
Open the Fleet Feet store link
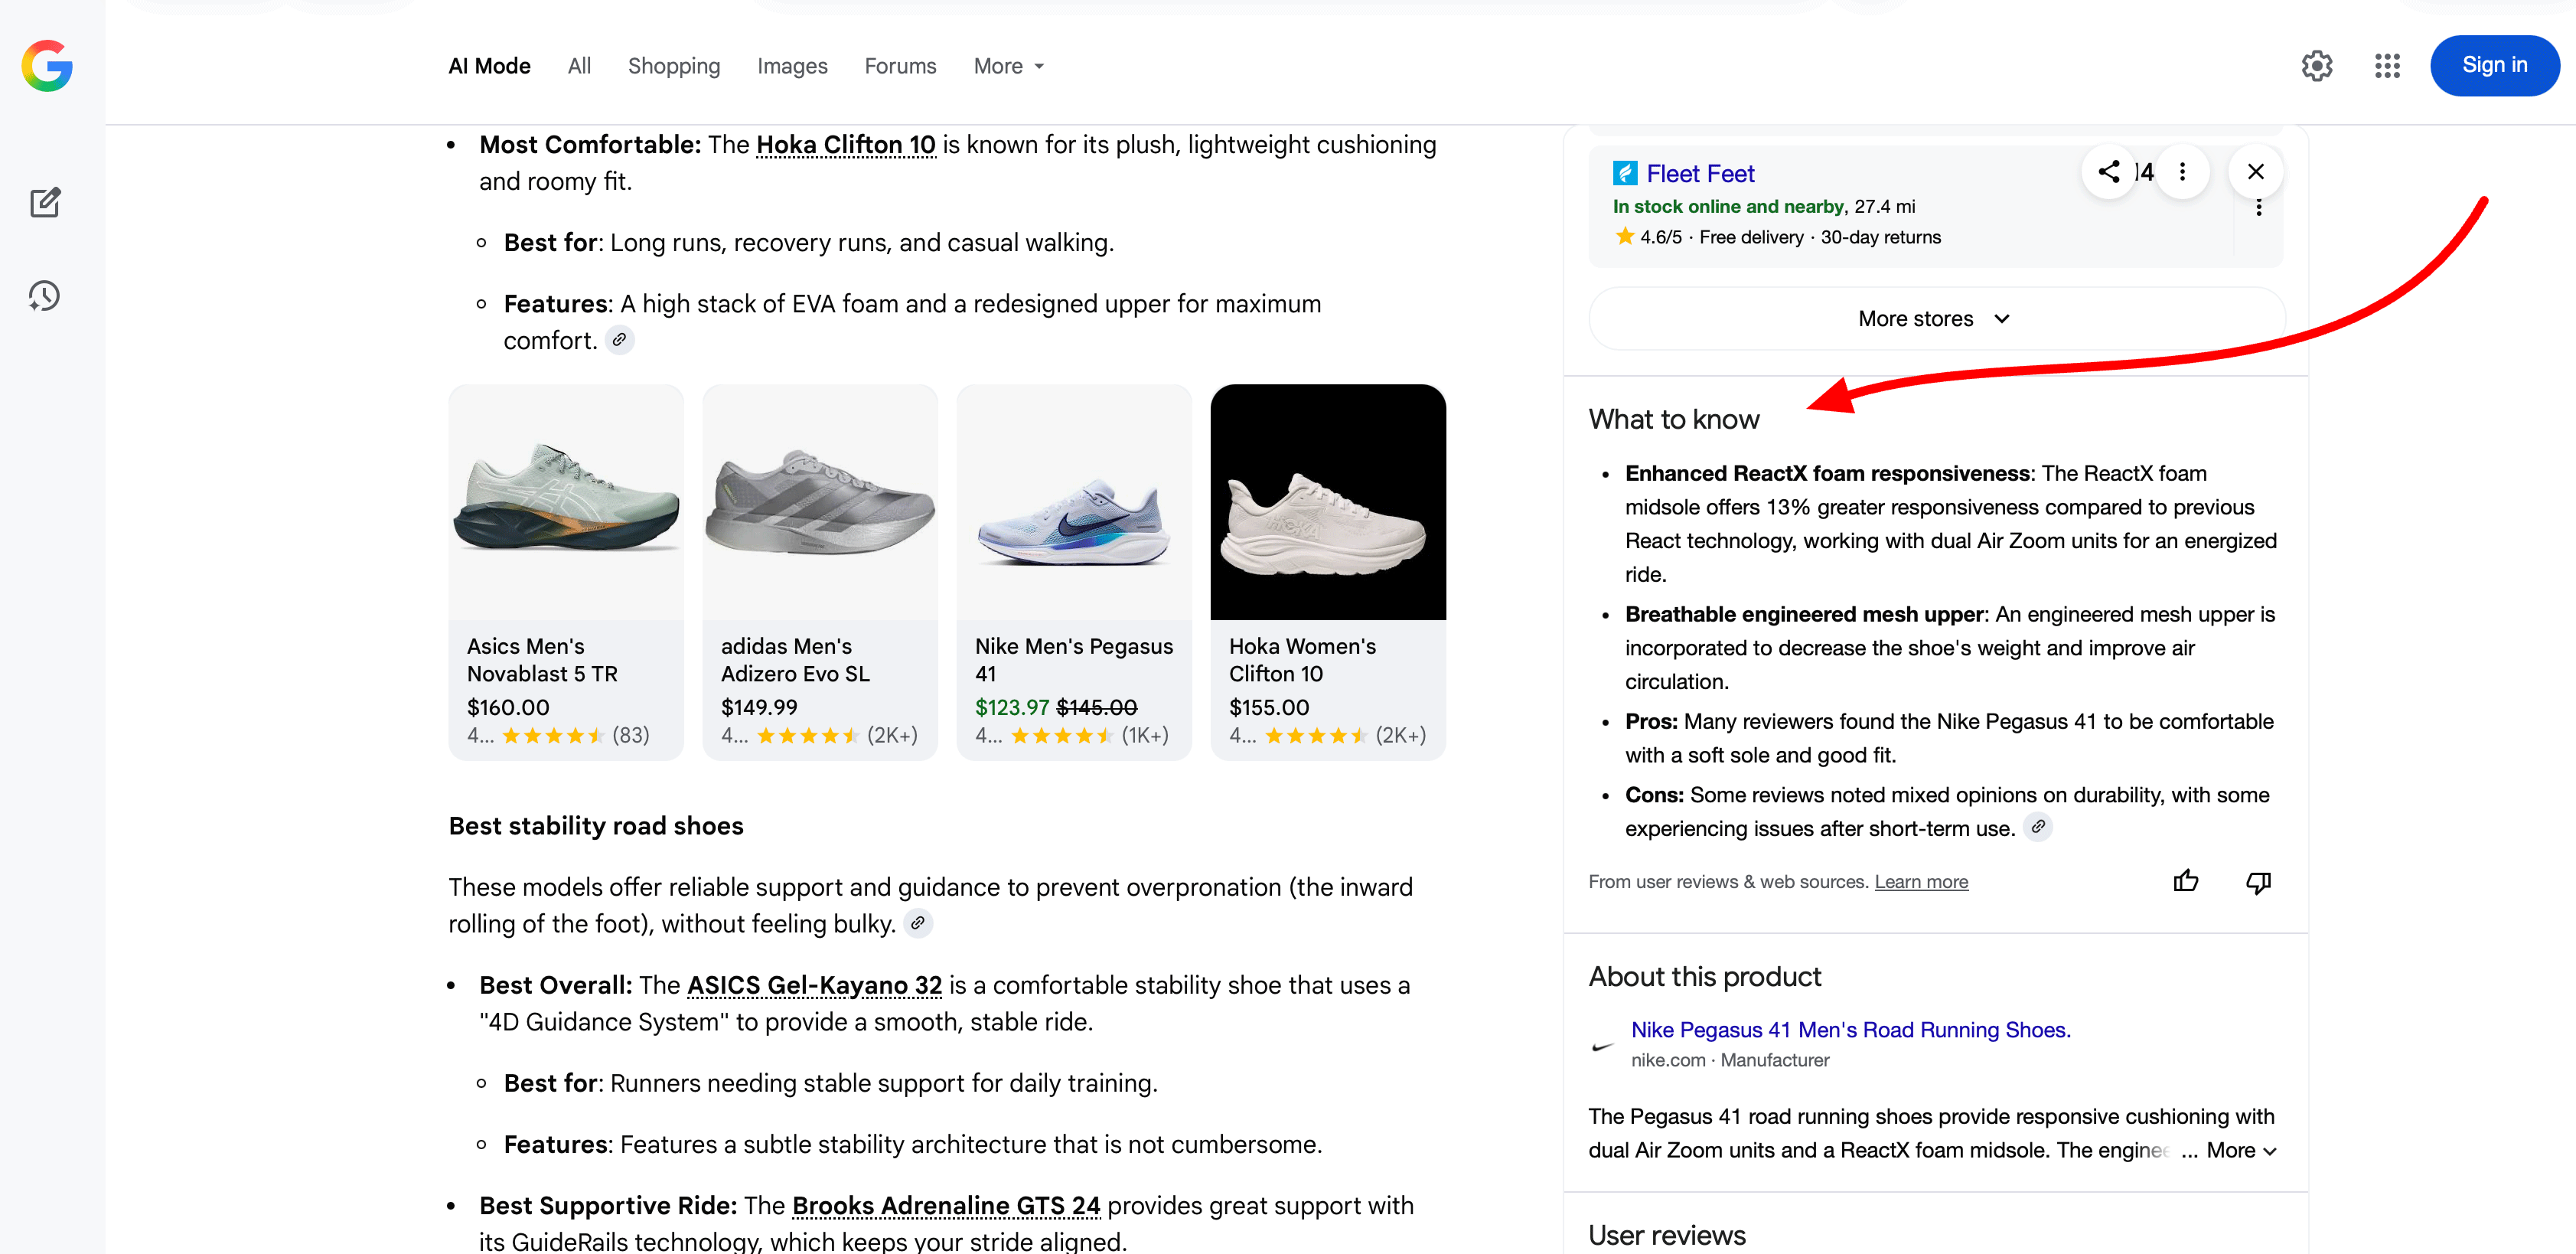1700,174
